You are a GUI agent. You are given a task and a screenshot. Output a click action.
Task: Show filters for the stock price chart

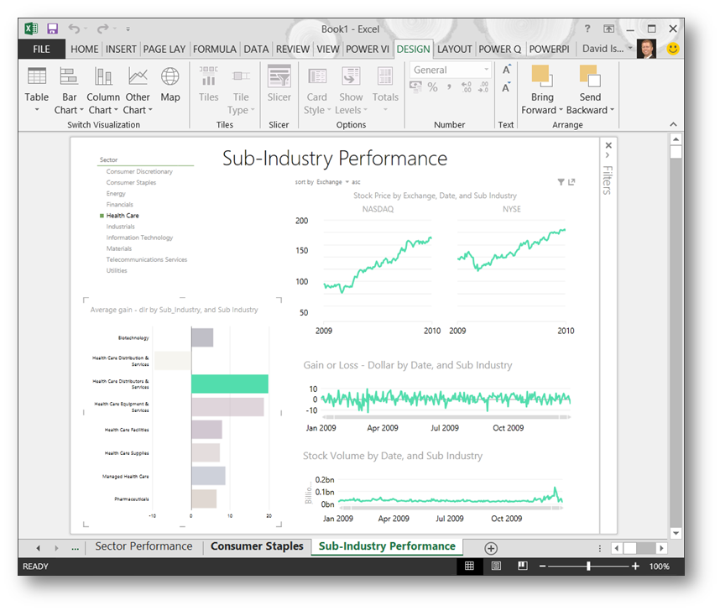561,182
